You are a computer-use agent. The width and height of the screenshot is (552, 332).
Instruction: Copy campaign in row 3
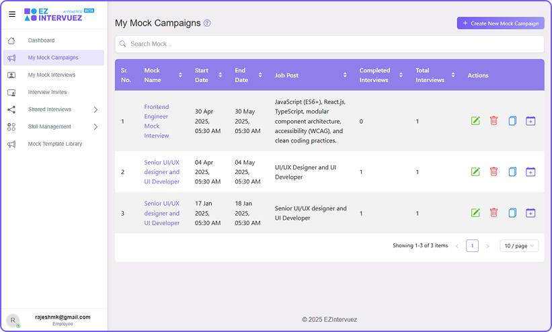(512, 213)
